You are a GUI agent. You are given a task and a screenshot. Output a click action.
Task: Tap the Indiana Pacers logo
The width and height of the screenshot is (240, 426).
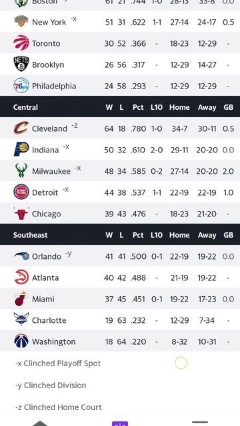pyautogui.click(x=21, y=149)
